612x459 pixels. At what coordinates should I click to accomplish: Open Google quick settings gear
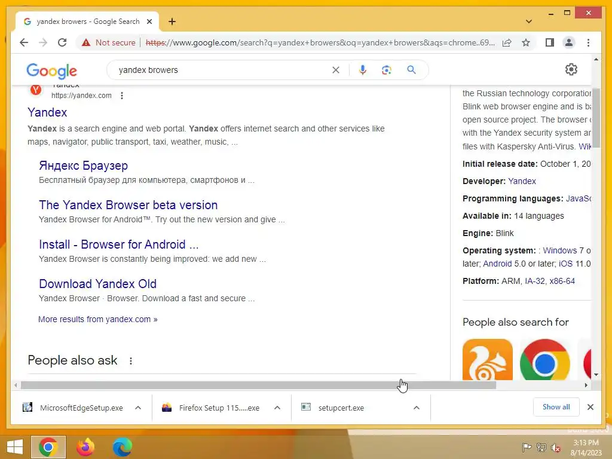(571, 69)
